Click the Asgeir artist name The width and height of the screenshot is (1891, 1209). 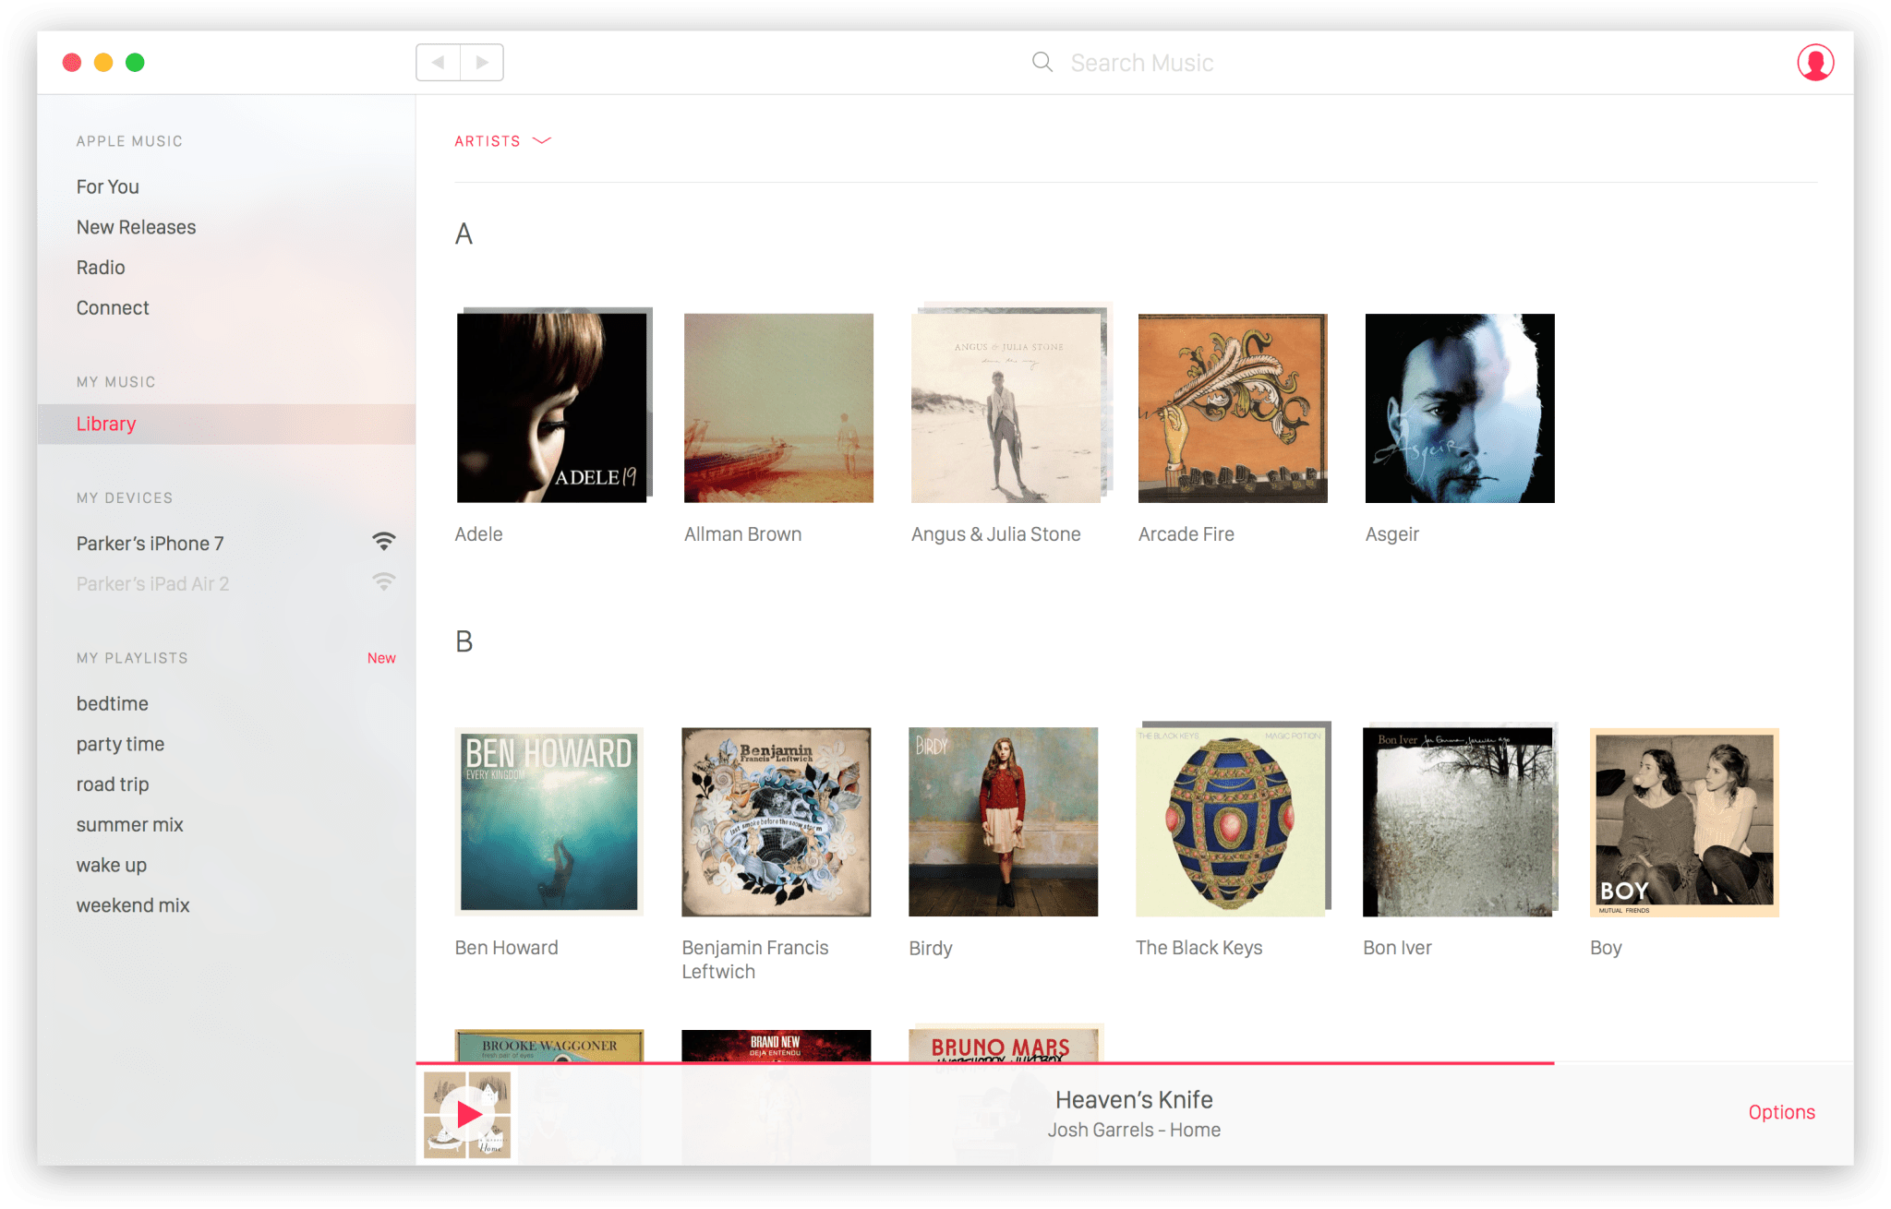click(x=1391, y=534)
